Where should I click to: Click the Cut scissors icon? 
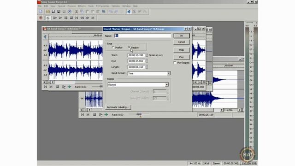click(x=77, y=12)
